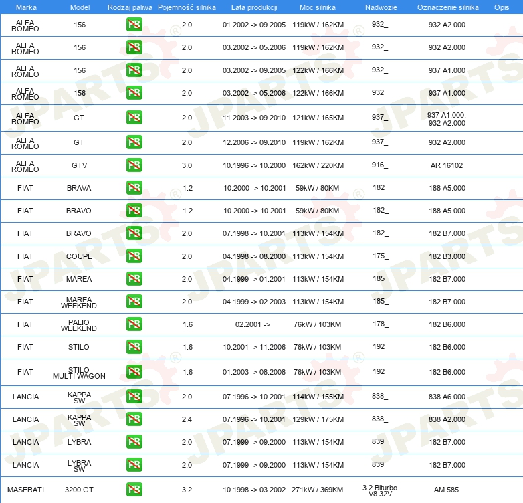This screenshot has width=523, height=503.
Task: Click the fuel icon in the GTV row
Action: (x=134, y=165)
